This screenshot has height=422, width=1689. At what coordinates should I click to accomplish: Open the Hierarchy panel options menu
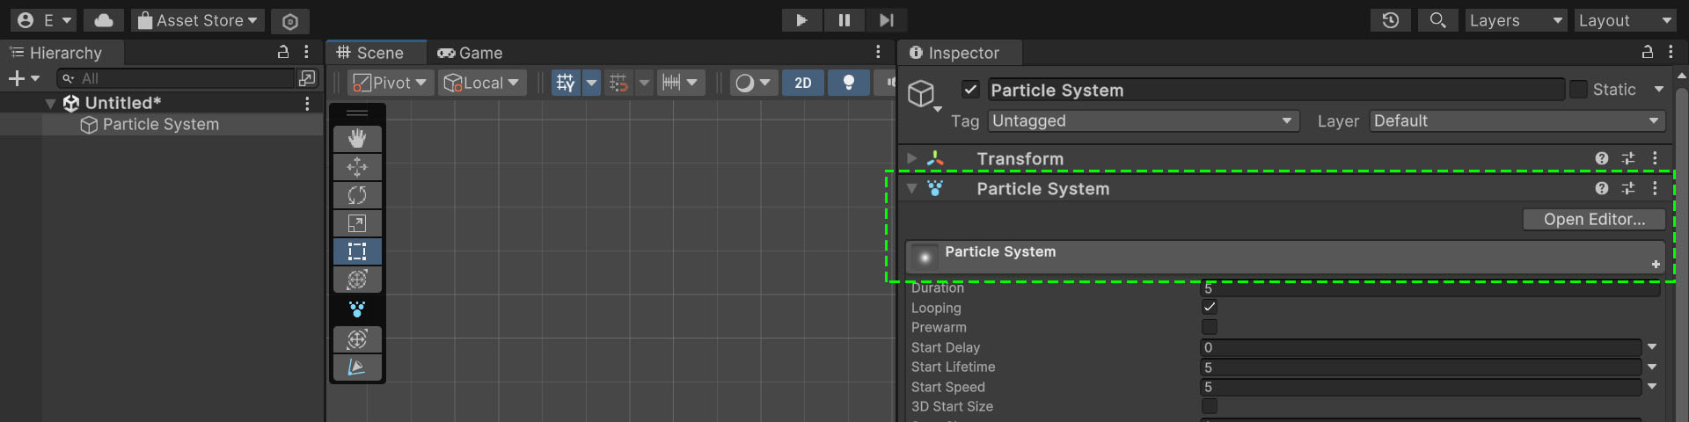[x=306, y=53]
